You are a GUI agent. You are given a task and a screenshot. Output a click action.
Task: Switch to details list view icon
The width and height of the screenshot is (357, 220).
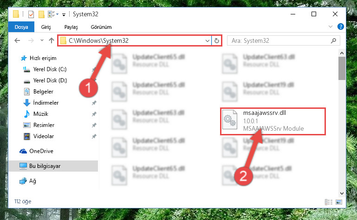coord(329,202)
